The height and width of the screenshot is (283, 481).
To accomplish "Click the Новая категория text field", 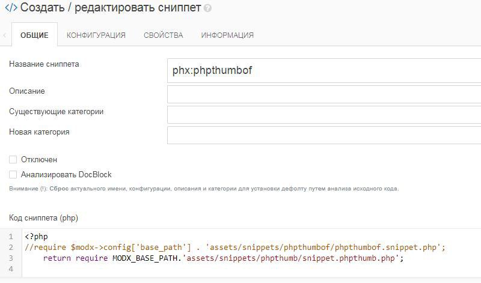I will 325,135.
